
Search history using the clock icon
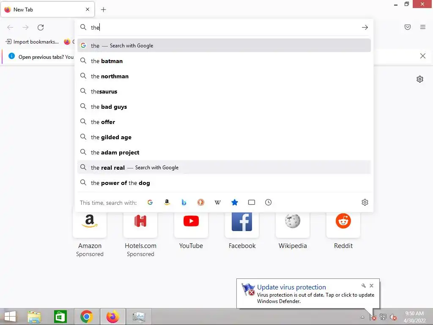[x=268, y=202]
